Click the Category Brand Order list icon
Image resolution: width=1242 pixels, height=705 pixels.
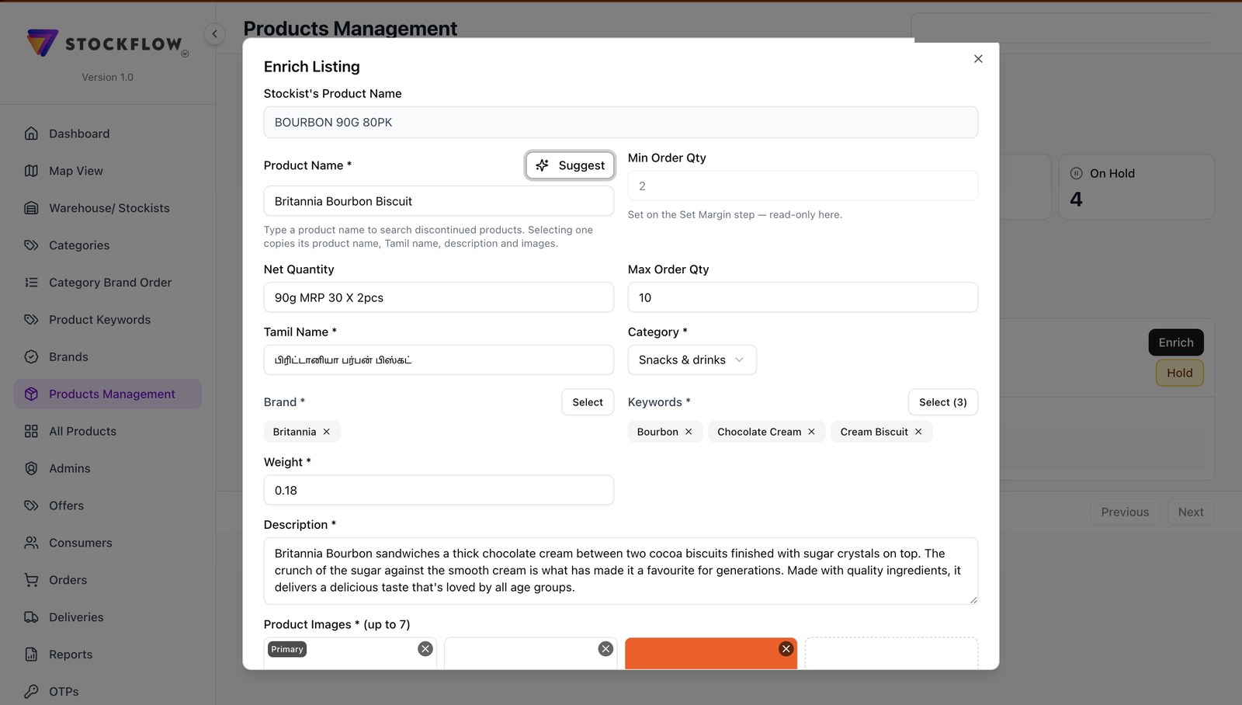pos(31,283)
